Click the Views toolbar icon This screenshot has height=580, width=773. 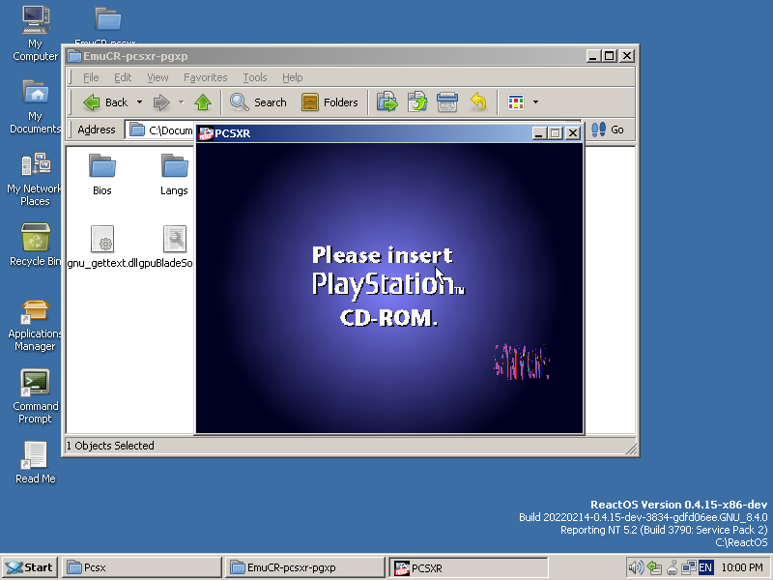(x=516, y=102)
